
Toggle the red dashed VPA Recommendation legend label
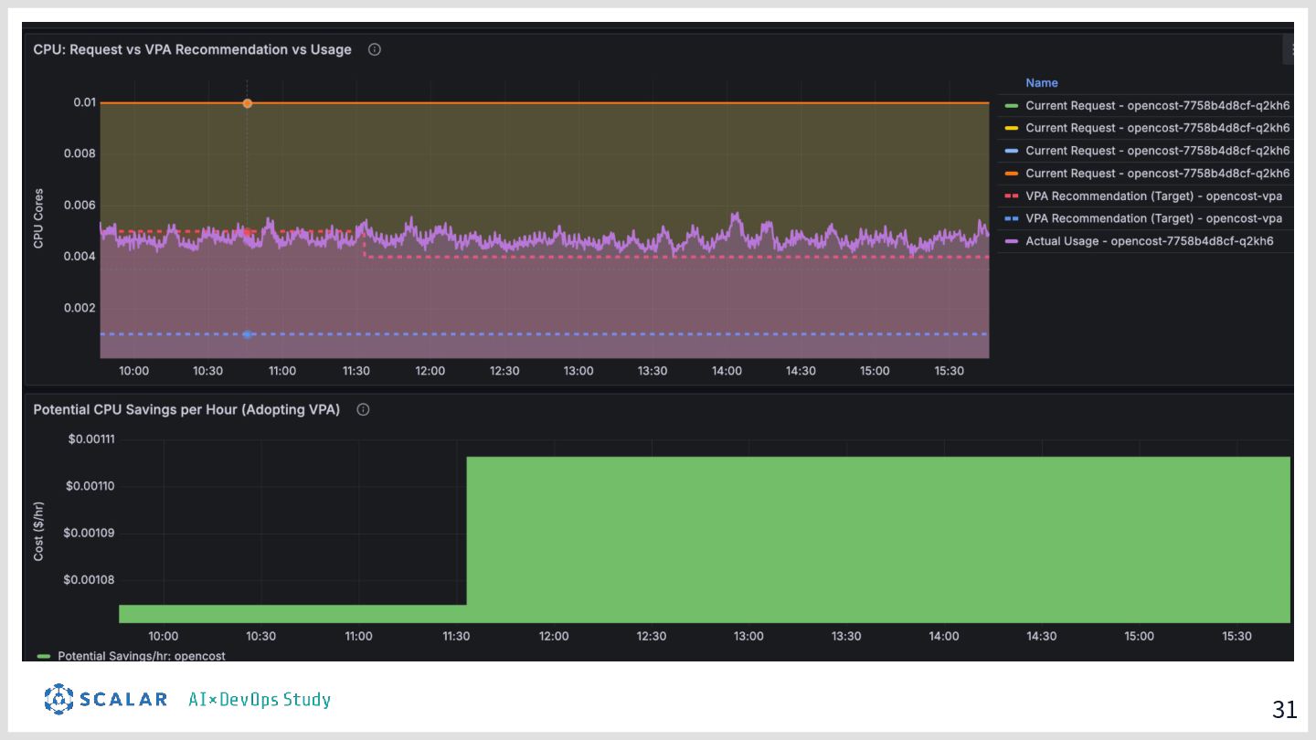tap(1153, 196)
